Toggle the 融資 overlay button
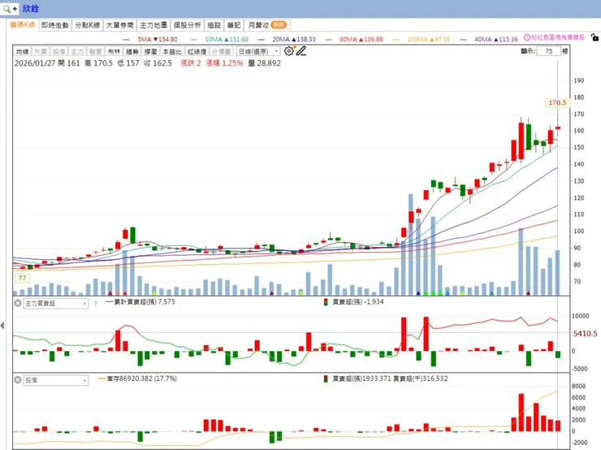 [x=96, y=51]
